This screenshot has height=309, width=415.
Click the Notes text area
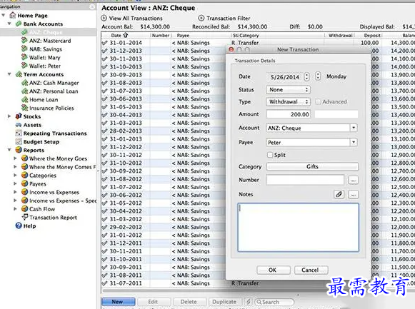[299, 228]
